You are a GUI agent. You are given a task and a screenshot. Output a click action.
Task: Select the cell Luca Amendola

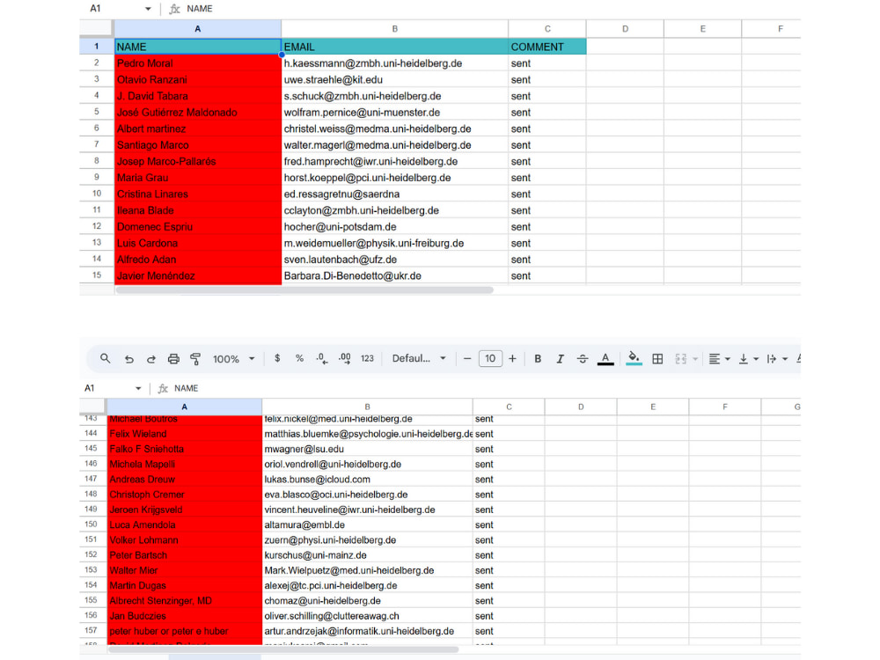[x=184, y=524]
